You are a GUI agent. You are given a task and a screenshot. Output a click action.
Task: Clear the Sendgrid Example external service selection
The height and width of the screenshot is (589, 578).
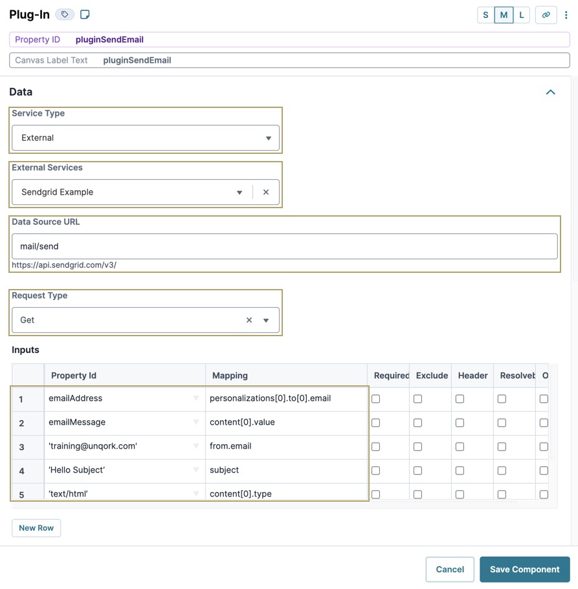(x=266, y=192)
